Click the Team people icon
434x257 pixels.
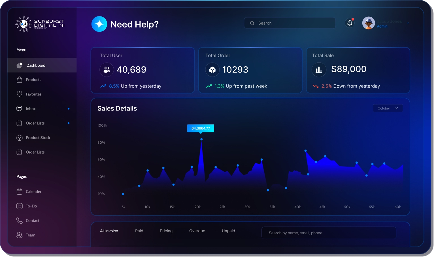pyautogui.click(x=19, y=235)
